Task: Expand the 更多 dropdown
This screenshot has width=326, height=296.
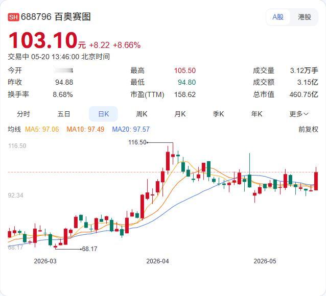Action: [x=299, y=114]
